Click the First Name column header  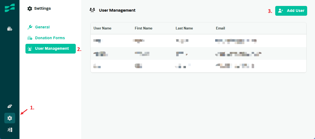pyautogui.click(x=143, y=28)
